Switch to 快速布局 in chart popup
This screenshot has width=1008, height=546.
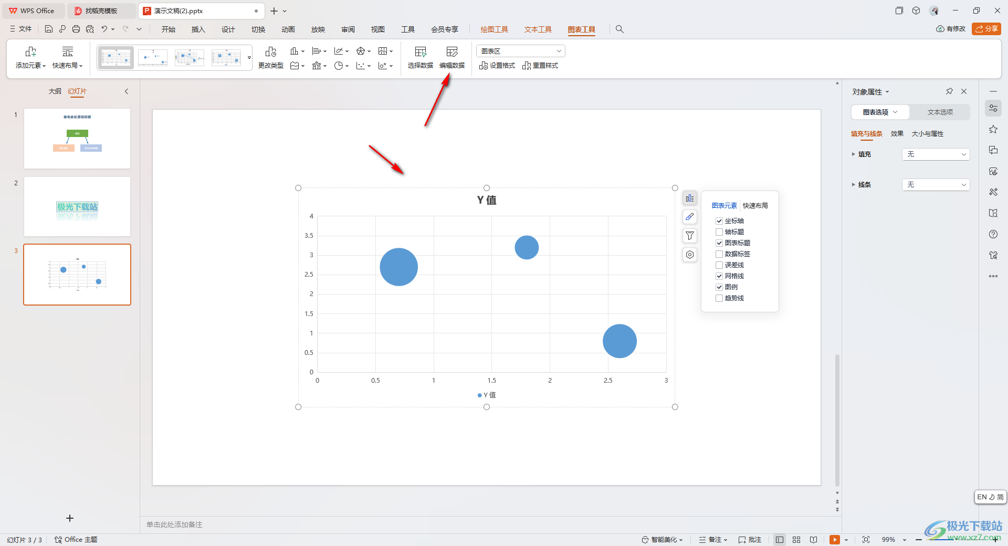click(x=755, y=206)
